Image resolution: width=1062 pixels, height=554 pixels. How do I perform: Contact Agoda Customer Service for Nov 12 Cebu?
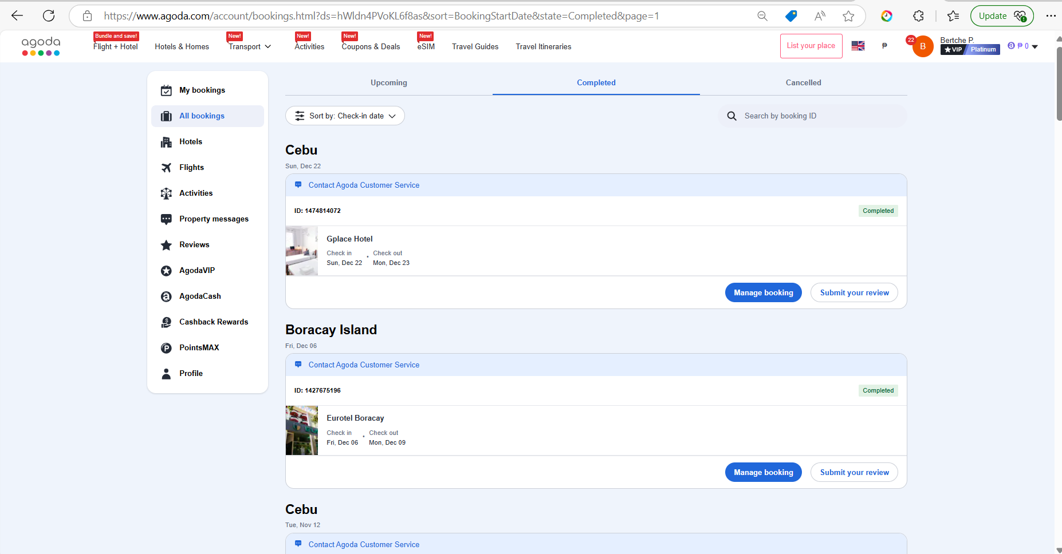pos(364,544)
